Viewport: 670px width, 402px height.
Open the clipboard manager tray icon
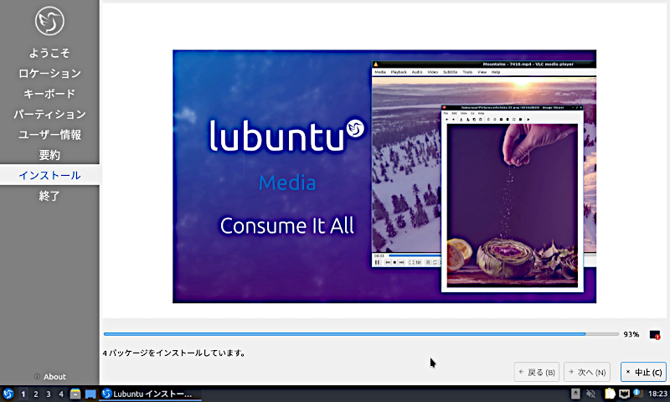610,394
